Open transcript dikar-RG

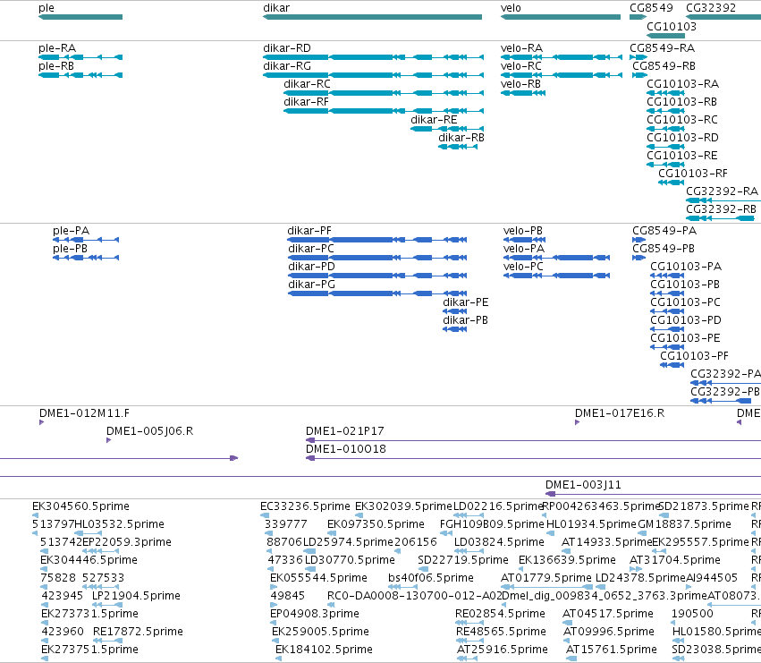point(287,66)
